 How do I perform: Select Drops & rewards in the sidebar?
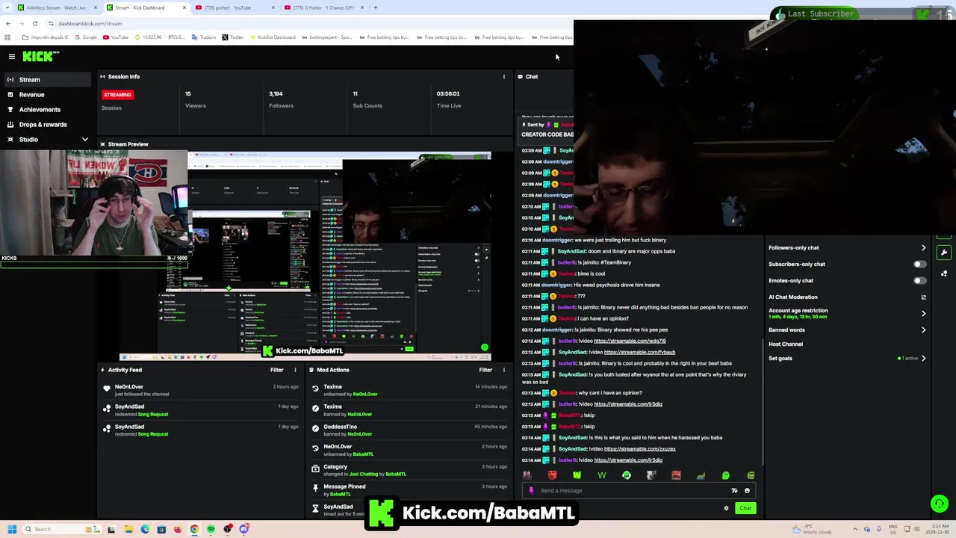tap(43, 125)
